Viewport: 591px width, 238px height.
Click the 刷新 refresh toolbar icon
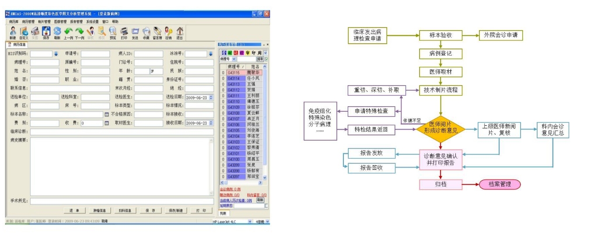57,32
